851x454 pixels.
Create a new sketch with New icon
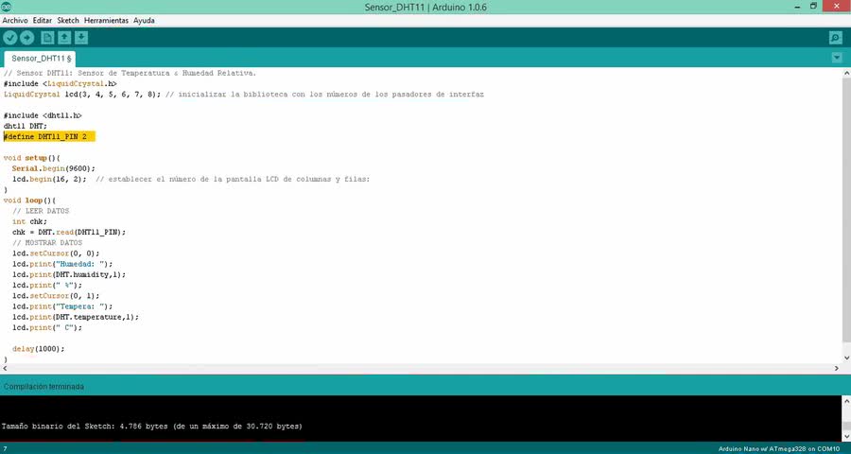pyautogui.click(x=48, y=38)
